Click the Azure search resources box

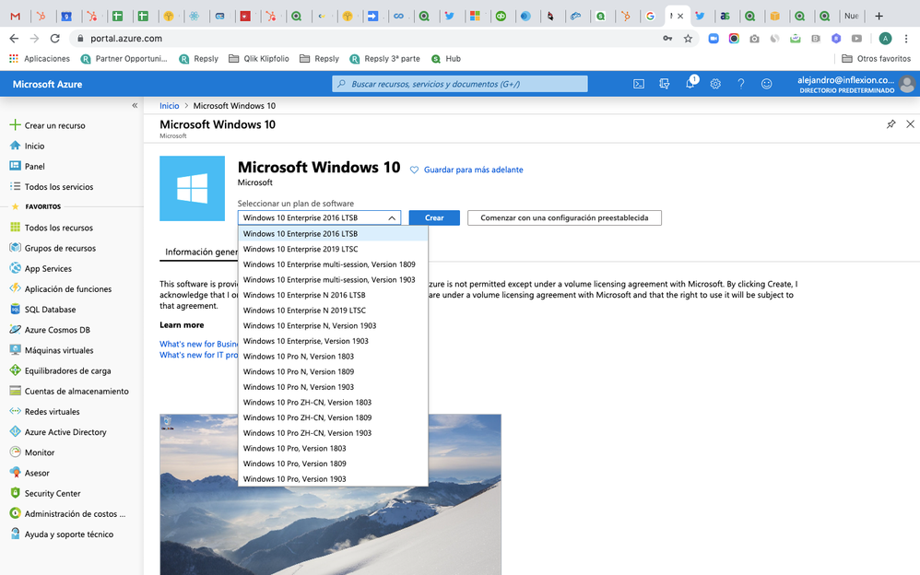pyautogui.click(x=460, y=84)
